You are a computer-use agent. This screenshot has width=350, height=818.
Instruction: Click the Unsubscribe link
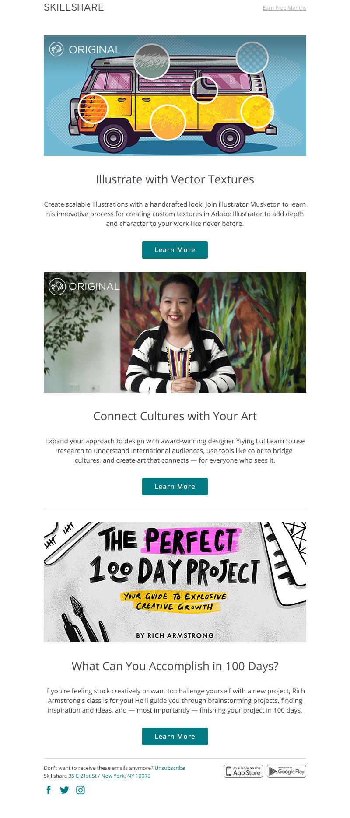pyautogui.click(x=170, y=768)
